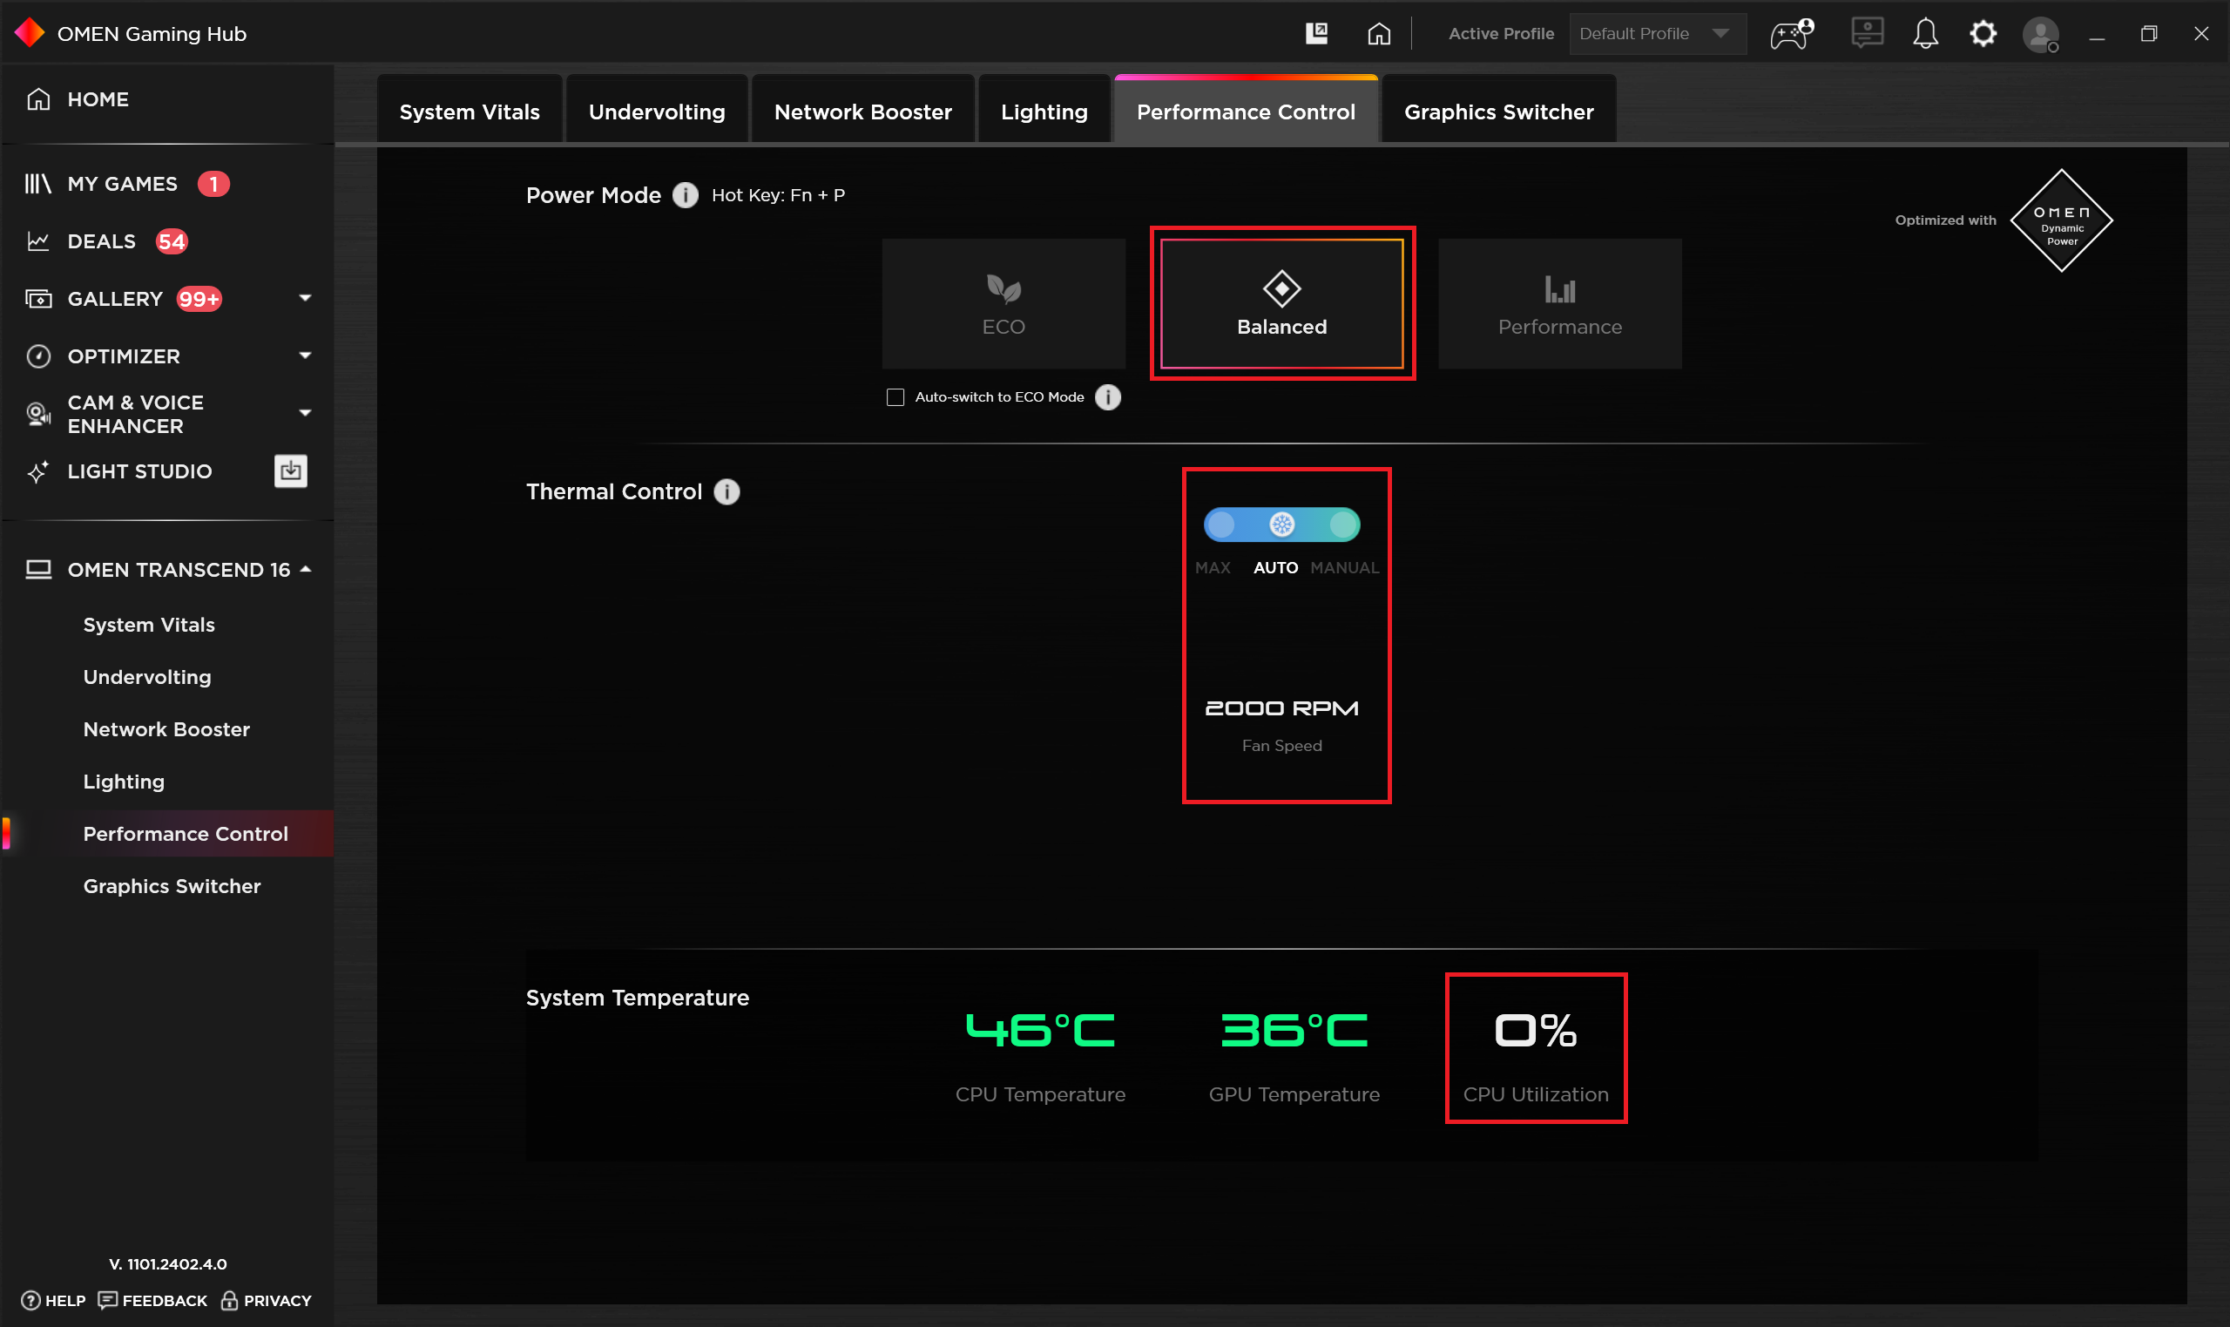2230x1327 pixels.
Task: Click the OMEN Dynamic Power badge
Action: click(2061, 220)
